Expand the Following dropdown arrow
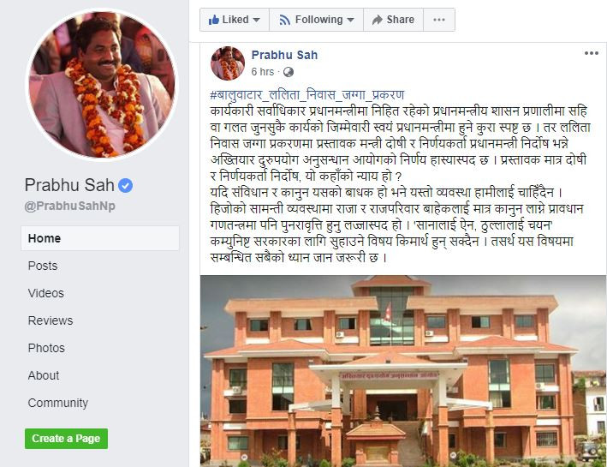The width and height of the screenshot is (607, 467). click(350, 20)
